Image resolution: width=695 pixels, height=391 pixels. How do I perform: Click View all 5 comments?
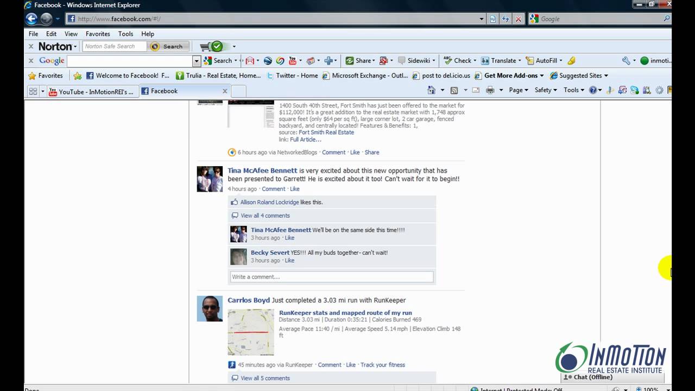[x=265, y=379]
